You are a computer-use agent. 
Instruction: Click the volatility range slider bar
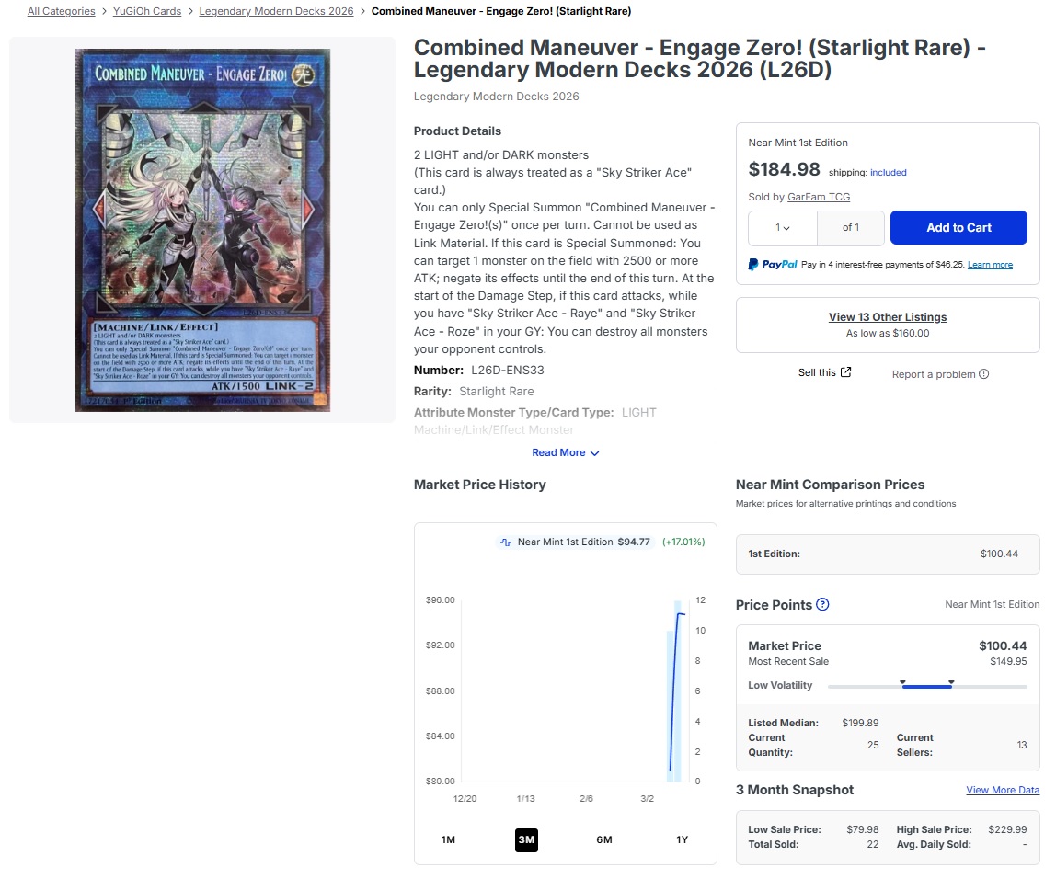tap(927, 686)
